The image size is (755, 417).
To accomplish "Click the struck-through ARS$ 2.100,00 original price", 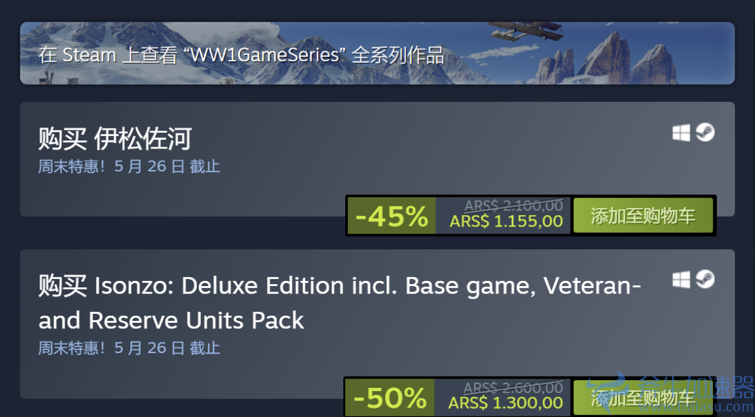I will pos(513,206).
